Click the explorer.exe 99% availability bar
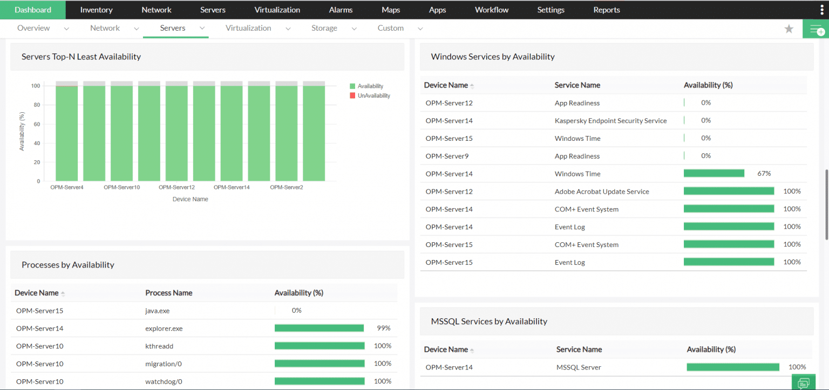This screenshot has width=829, height=390. coord(320,328)
